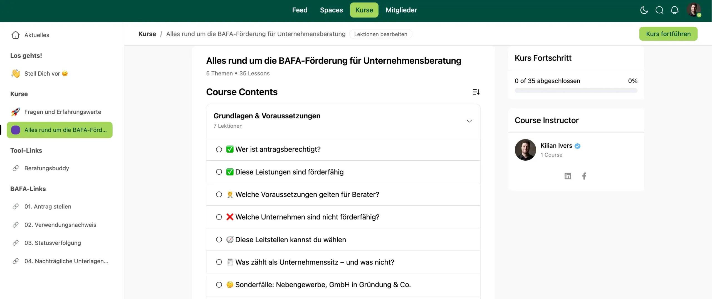Open the instructor's Facebook icon
Viewport: 712px width, 299px height.
tap(584, 176)
